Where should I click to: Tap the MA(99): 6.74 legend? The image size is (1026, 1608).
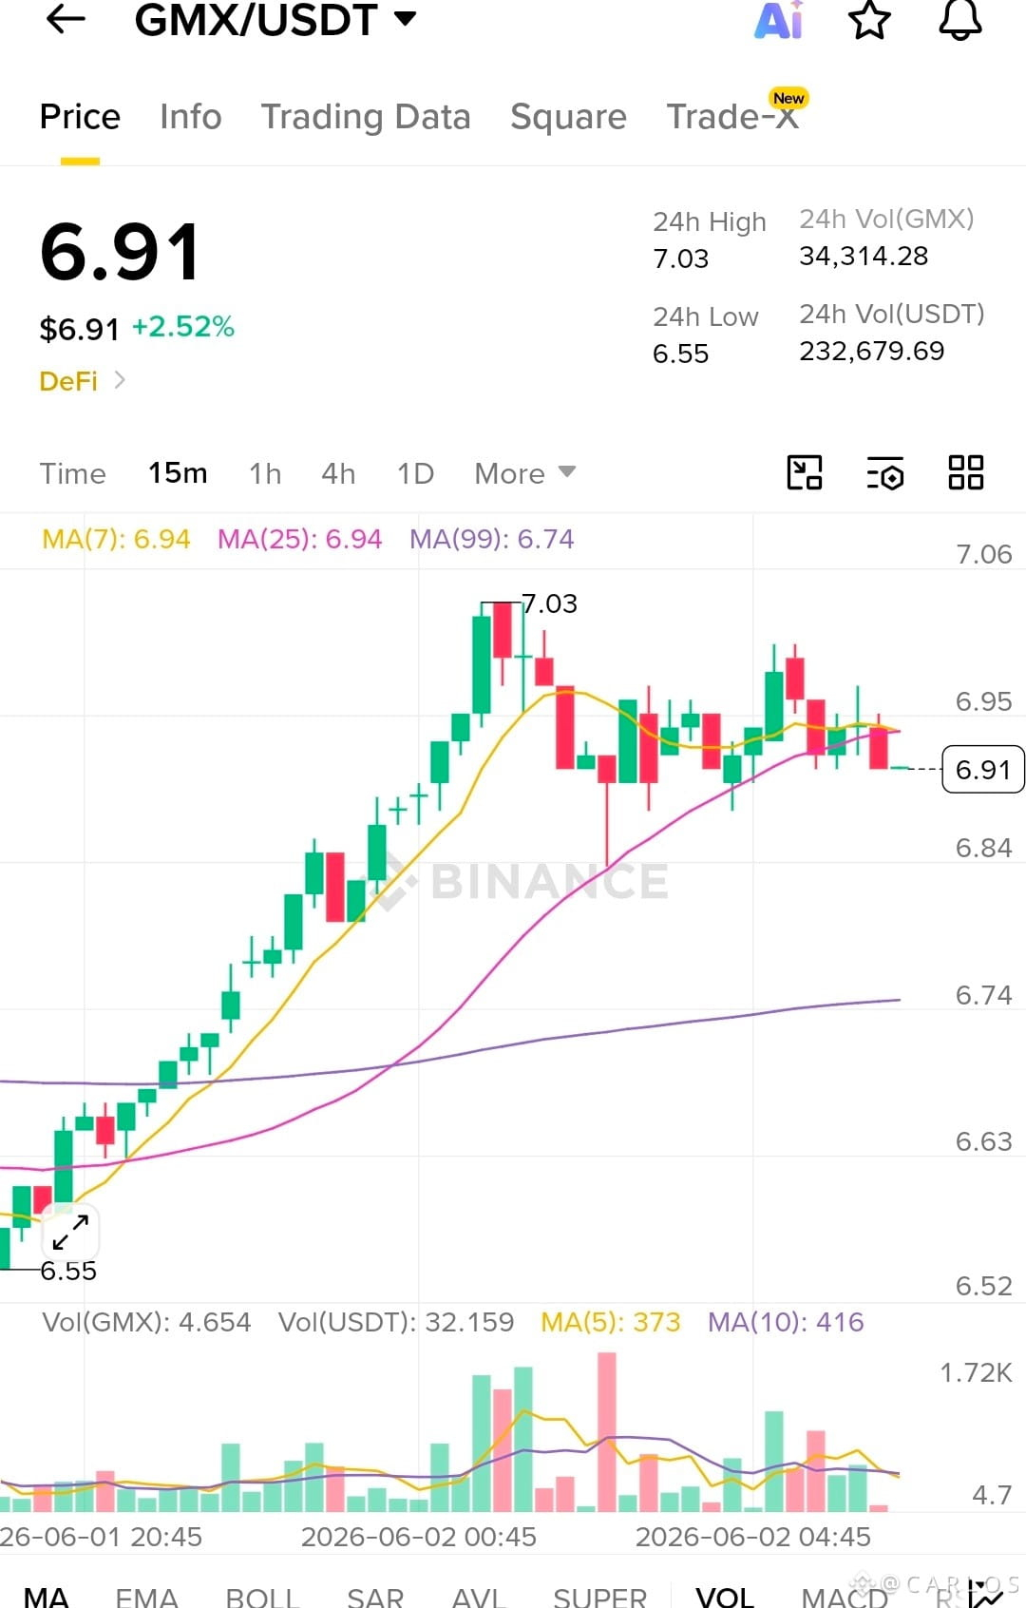tap(491, 539)
